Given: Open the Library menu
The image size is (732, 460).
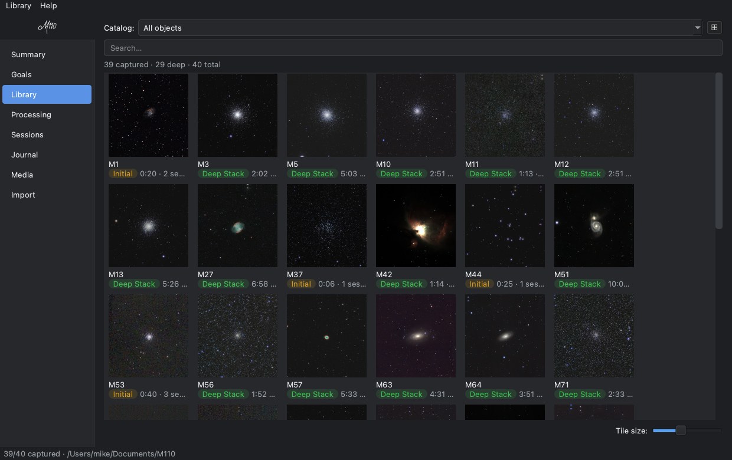Looking at the screenshot, I should (18, 5).
